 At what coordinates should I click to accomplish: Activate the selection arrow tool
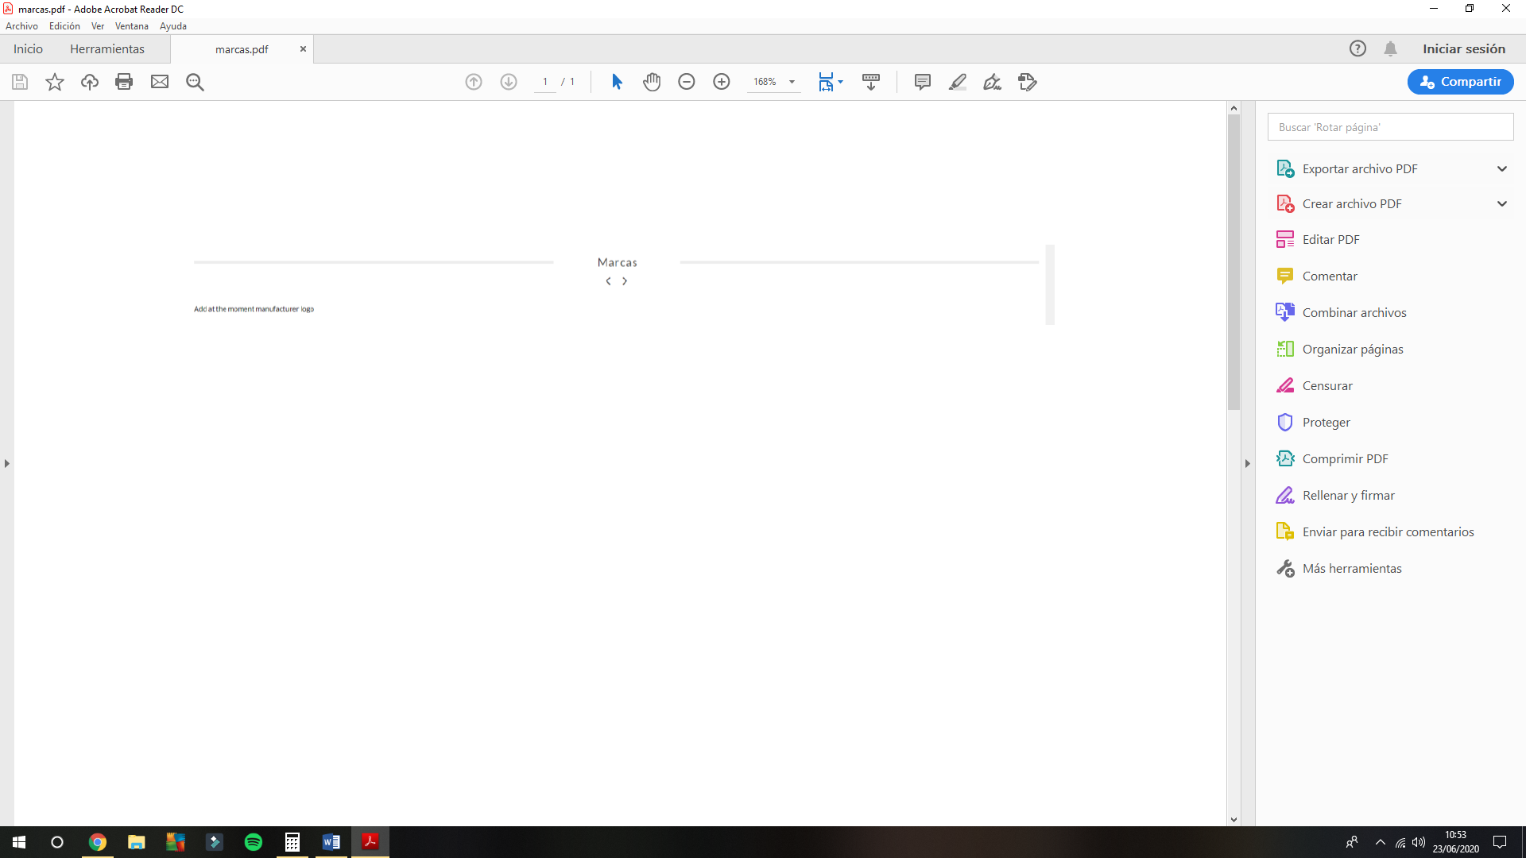pos(617,82)
